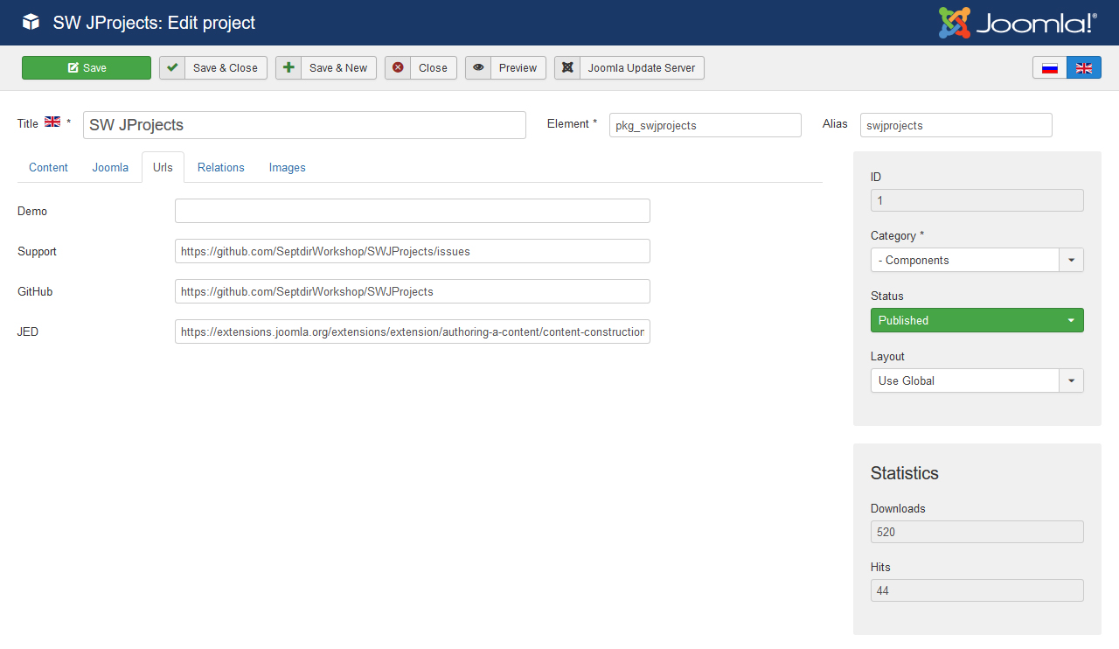Click the green Save button

click(87, 67)
